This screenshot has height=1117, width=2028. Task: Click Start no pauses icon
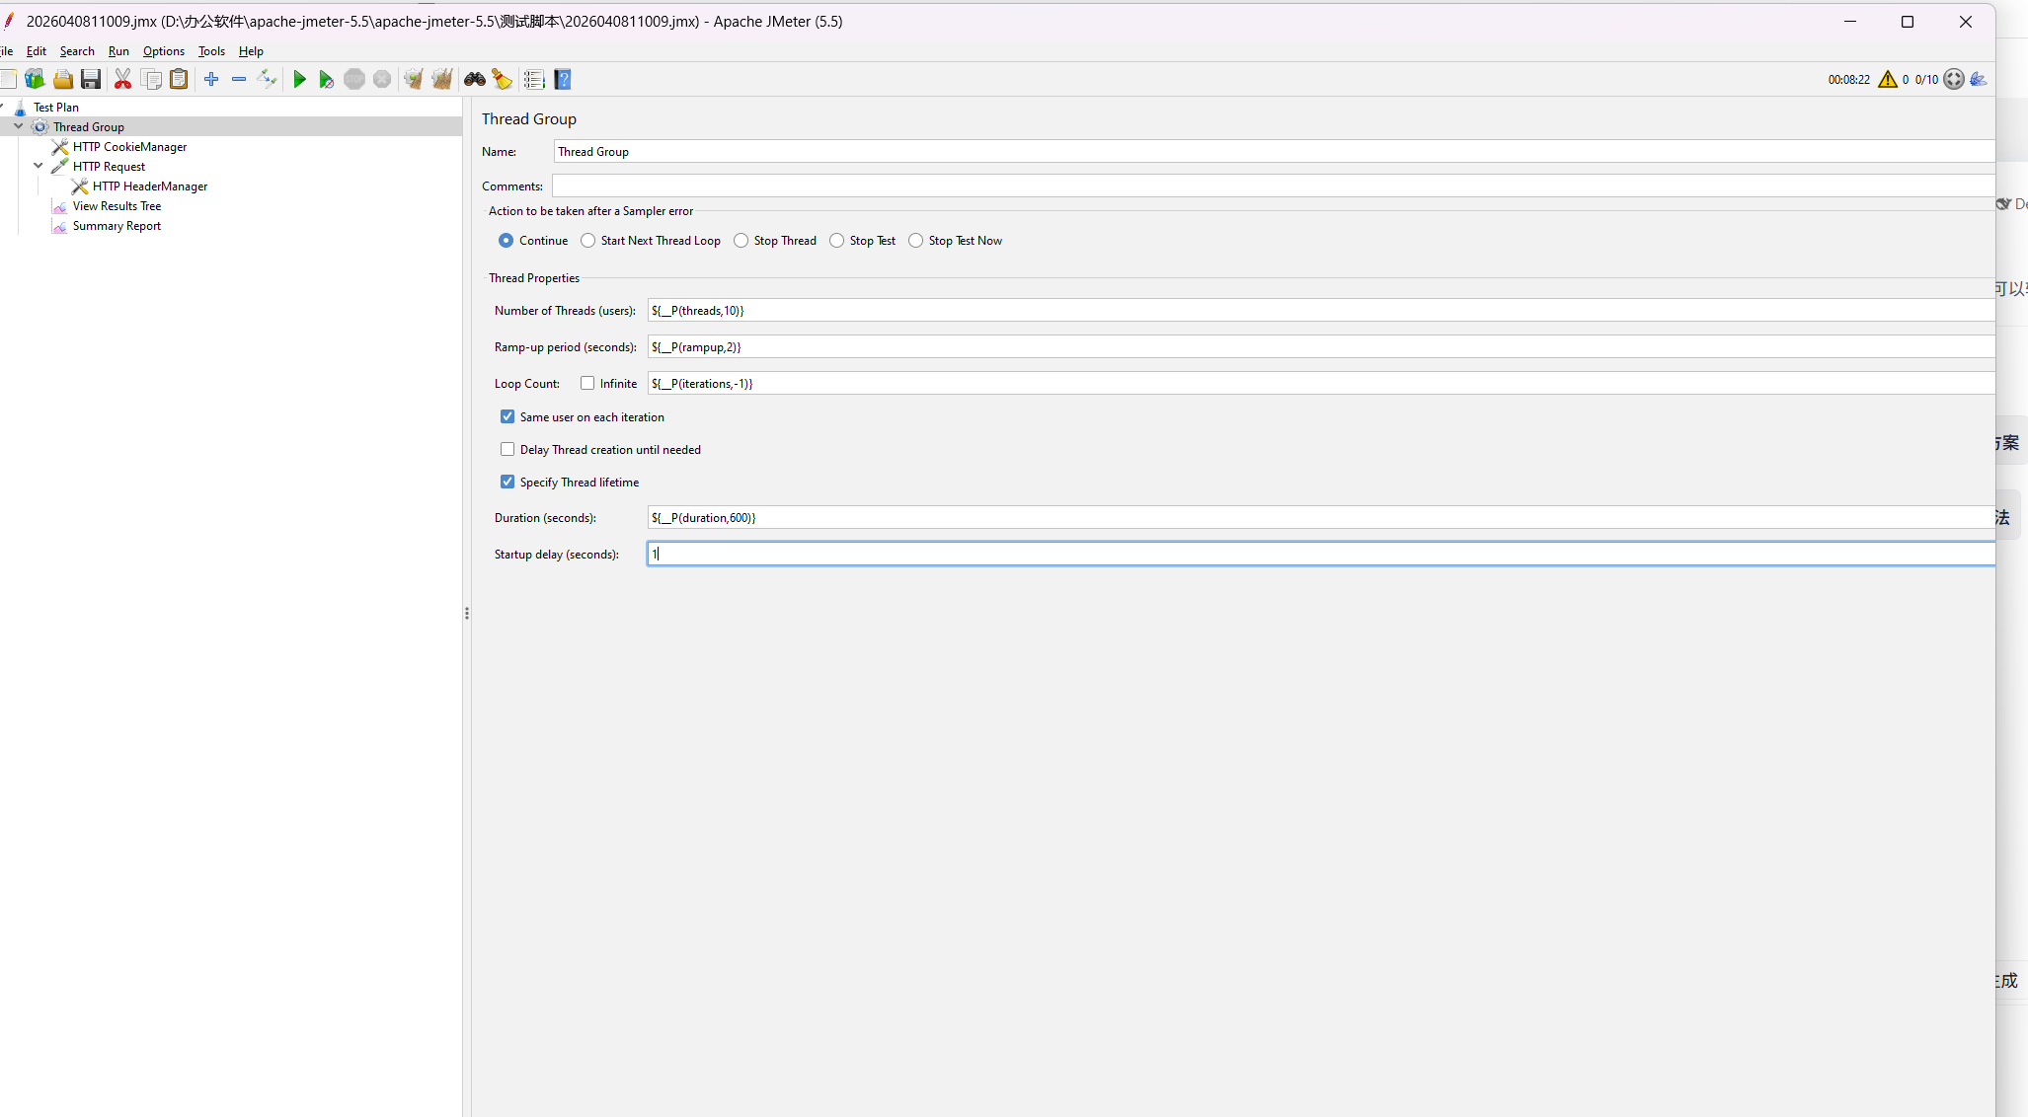tap(326, 79)
